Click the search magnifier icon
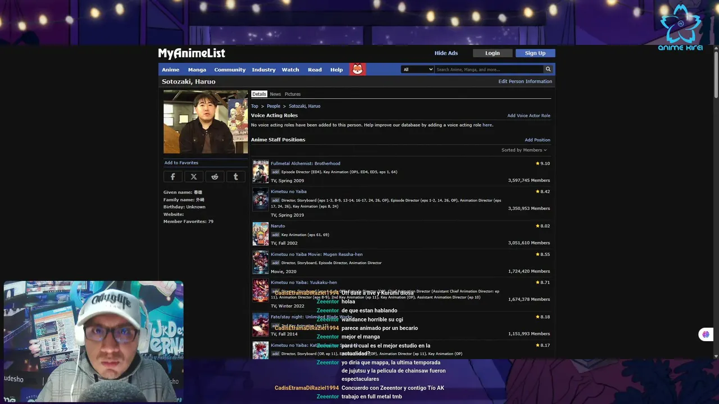Viewport: 719px width, 404px height. tap(548, 70)
